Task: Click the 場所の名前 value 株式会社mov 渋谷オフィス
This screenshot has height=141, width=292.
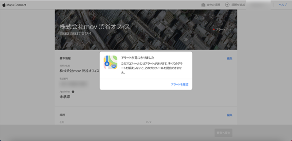Action: pos(79,71)
